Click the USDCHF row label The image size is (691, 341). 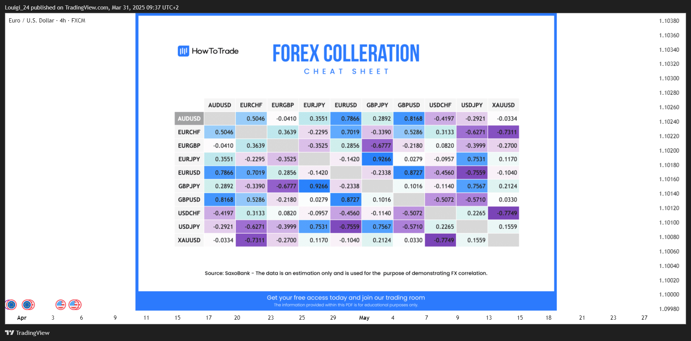click(189, 213)
